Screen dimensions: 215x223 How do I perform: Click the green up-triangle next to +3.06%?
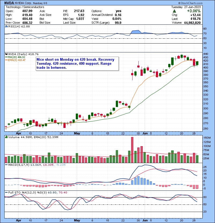click(174, 11)
